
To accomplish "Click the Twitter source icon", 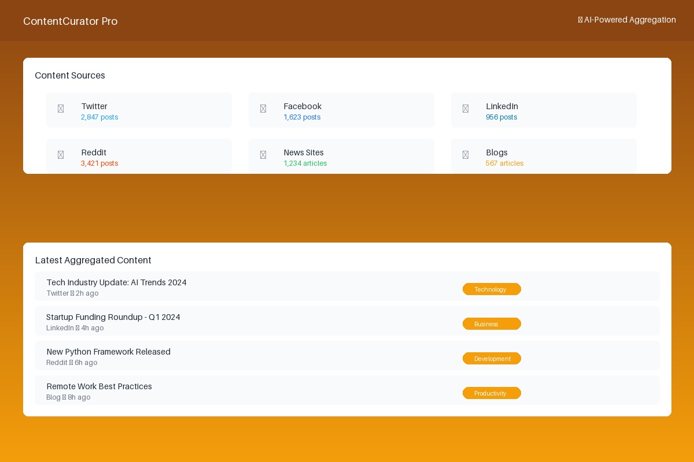I will [61, 109].
